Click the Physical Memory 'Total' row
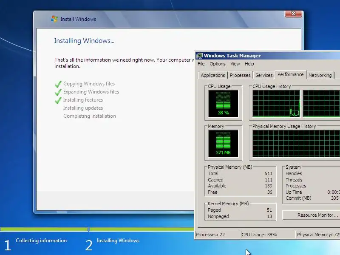This screenshot has height=255, width=340. (x=240, y=173)
